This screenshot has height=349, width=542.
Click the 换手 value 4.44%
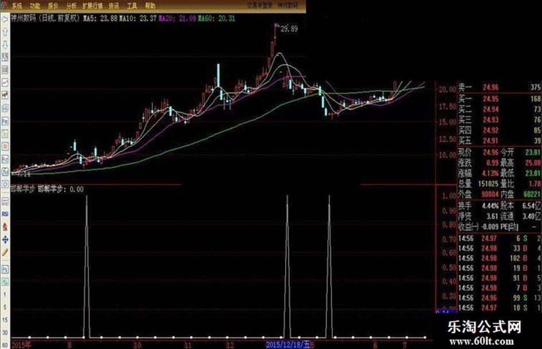tap(490, 206)
